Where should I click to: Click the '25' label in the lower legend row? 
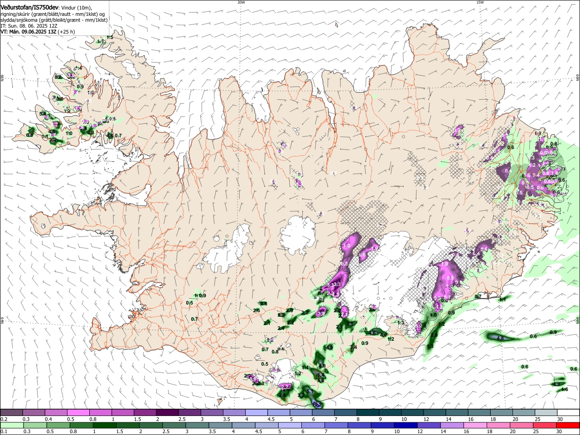(x=537, y=431)
